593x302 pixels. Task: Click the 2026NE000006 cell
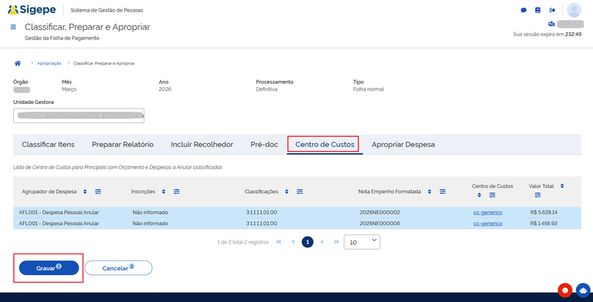pyautogui.click(x=380, y=223)
